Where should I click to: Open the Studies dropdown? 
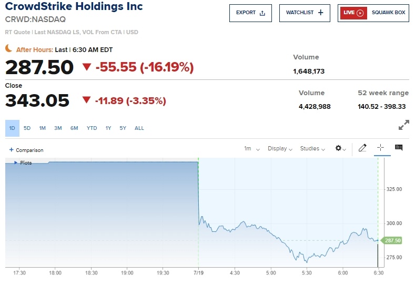(312, 149)
